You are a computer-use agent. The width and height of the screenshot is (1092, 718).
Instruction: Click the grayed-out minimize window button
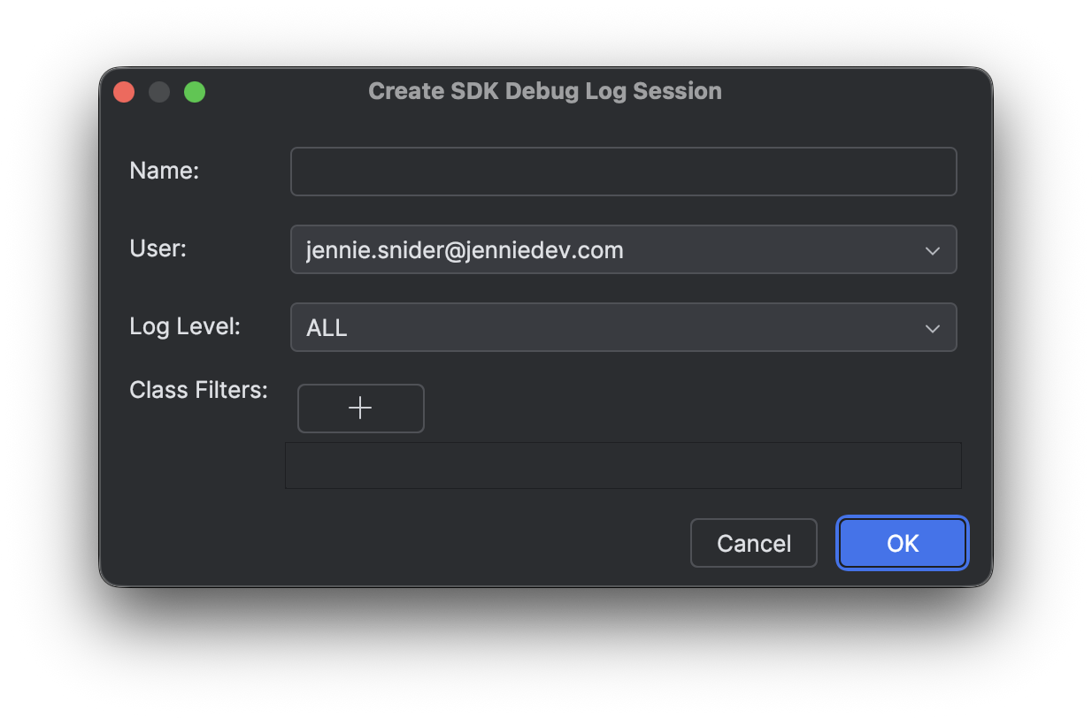(x=159, y=91)
